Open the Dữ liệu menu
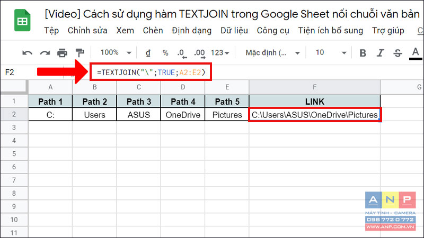The height and width of the screenshot is (238, 424). pyautogui.click(x=234, y=31)
